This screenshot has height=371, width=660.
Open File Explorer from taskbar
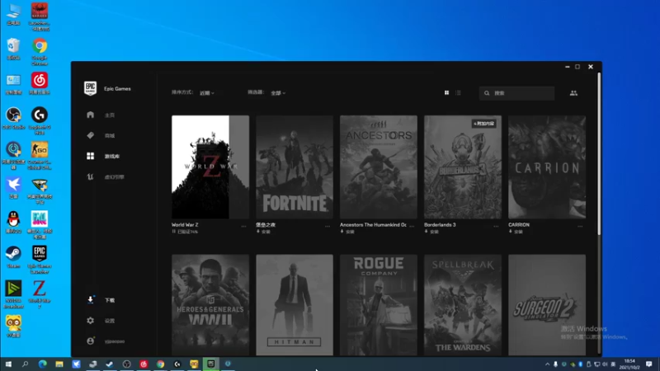pyautogui.click(x=59, y=364)
